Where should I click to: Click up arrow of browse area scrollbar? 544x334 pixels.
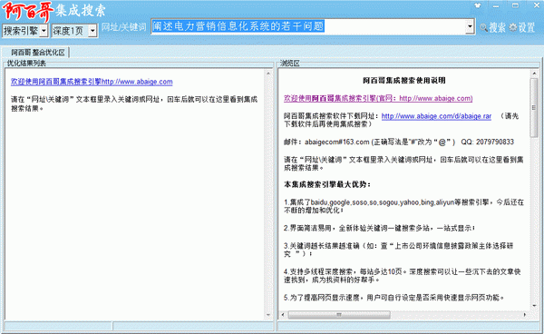pyautogui.click(x=534, y=74)
